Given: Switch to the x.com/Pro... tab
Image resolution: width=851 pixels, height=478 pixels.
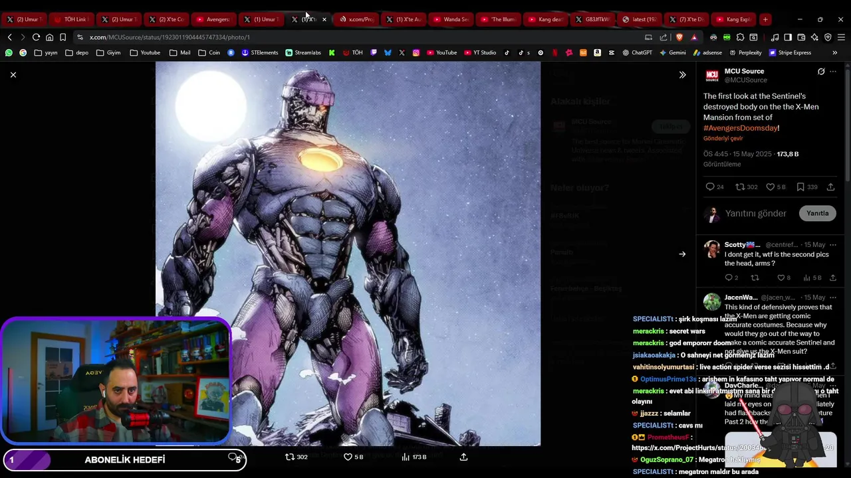Looking at the screenshot, I should [x=356, y=19].
